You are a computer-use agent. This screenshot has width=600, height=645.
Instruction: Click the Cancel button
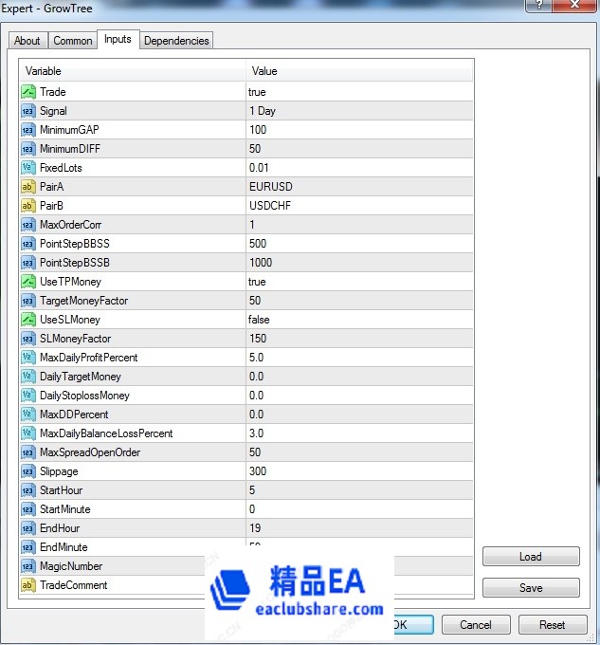click(476, 625)
